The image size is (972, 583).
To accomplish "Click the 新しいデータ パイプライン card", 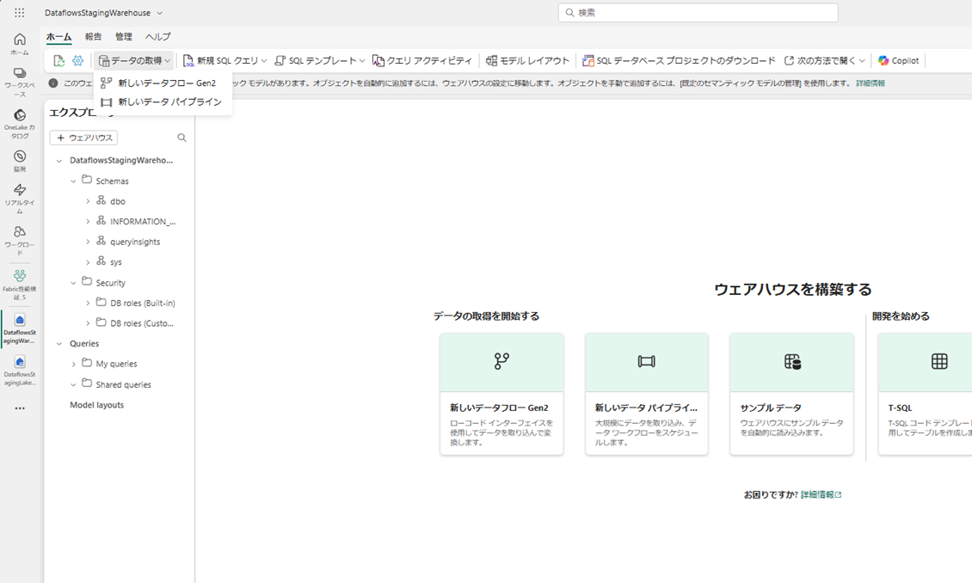I will pyautogui.click(x=647, y=394).
